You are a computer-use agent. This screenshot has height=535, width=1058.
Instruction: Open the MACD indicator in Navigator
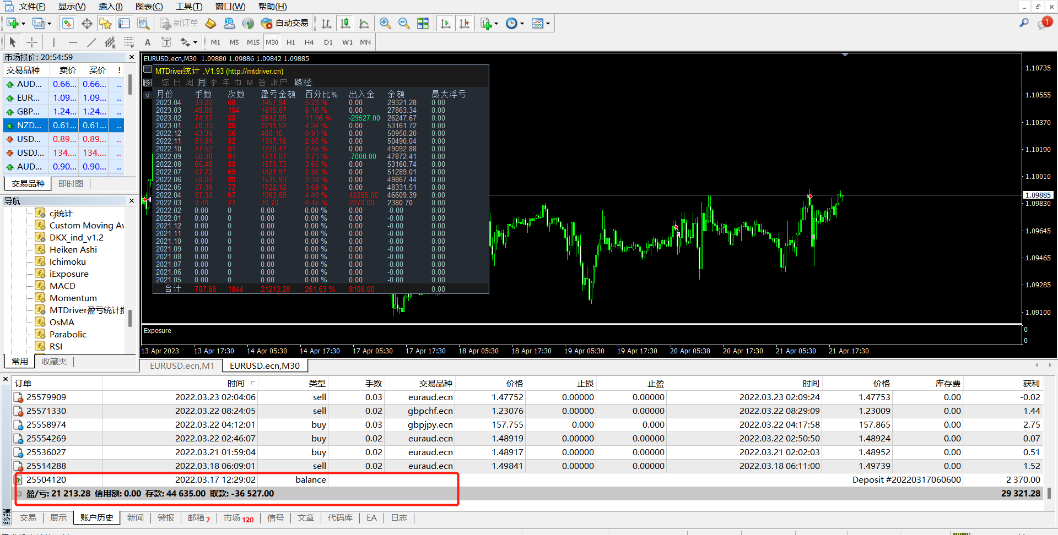click(62, 286)
